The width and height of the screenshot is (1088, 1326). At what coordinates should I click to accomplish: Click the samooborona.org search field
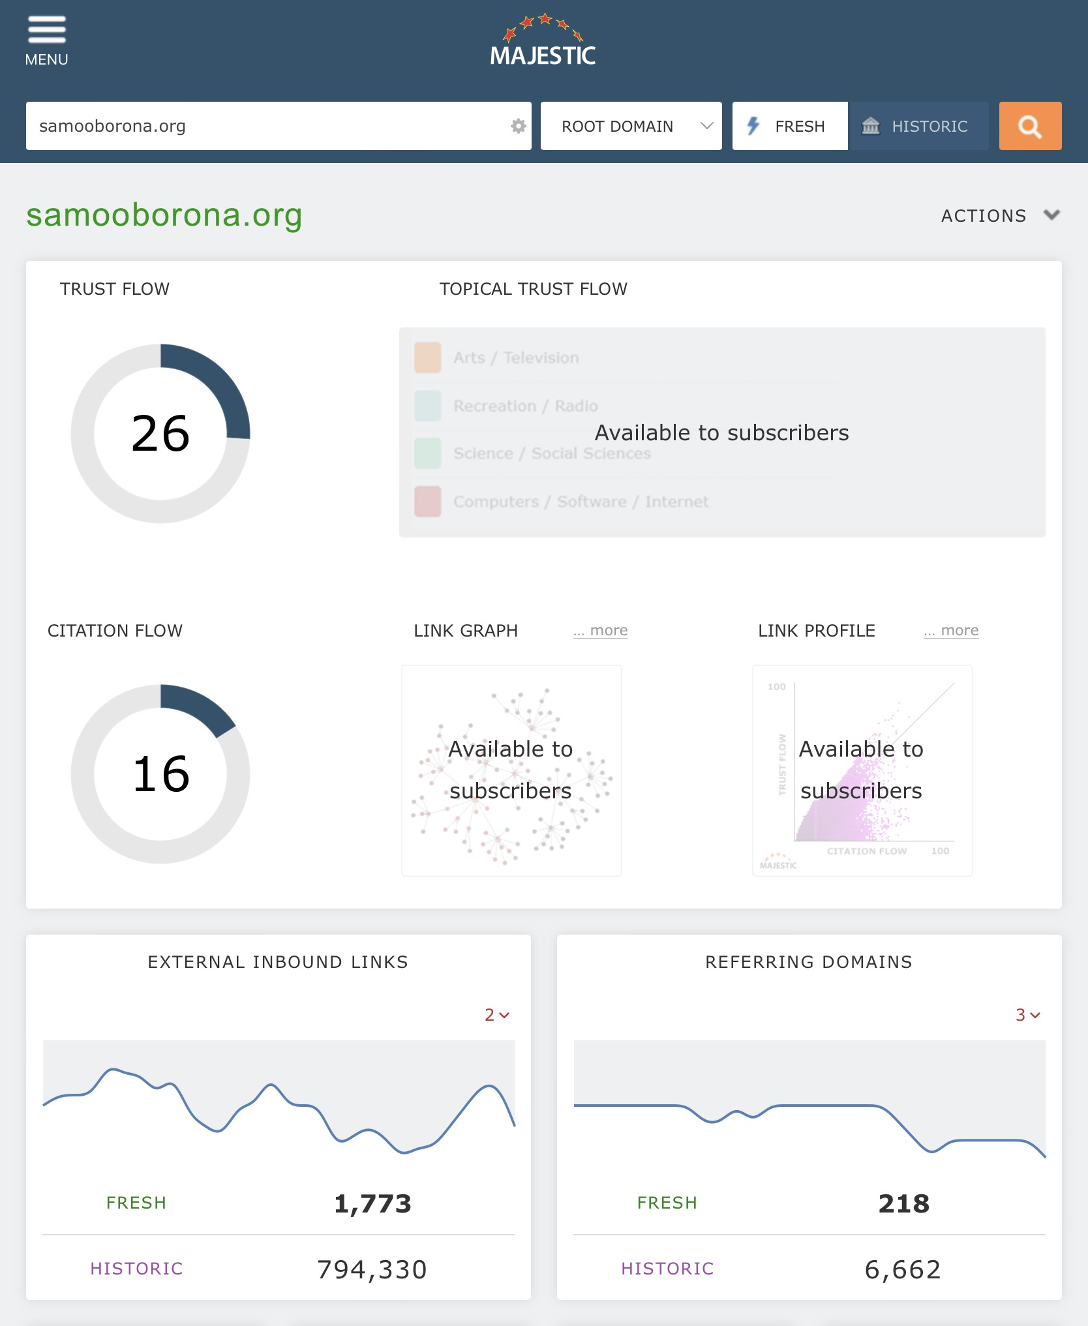279,126
